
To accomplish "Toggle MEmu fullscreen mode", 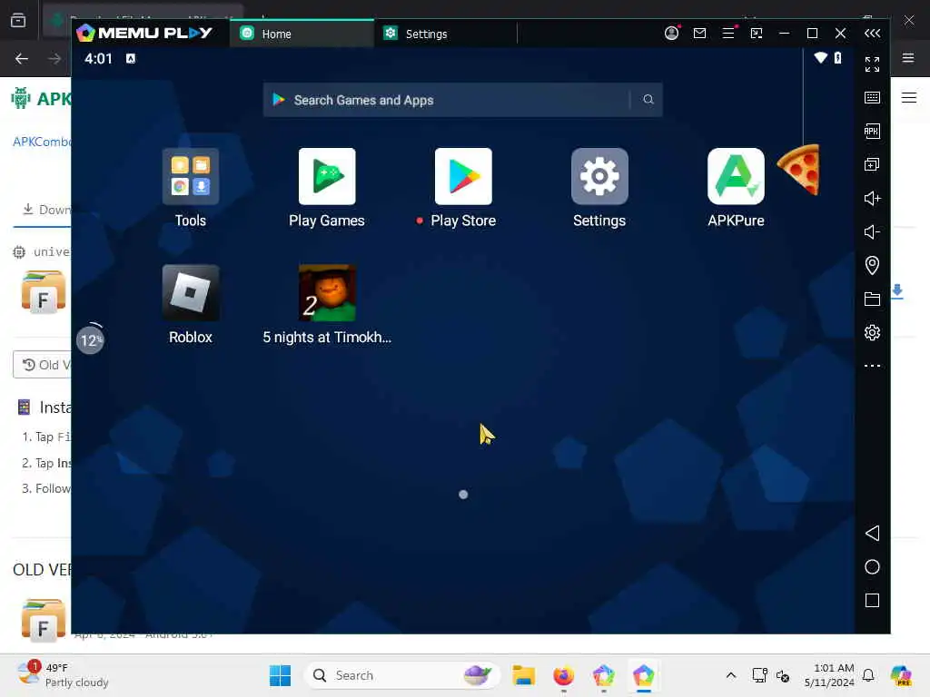I will coord(872,64).
